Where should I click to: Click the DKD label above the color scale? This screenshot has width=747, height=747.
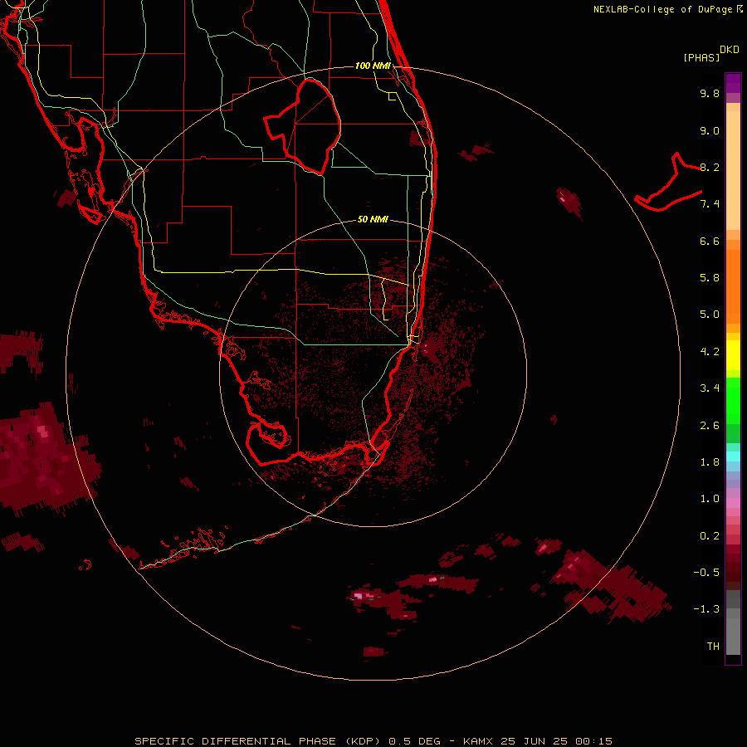pyautogui.click(x=730, y=50)
